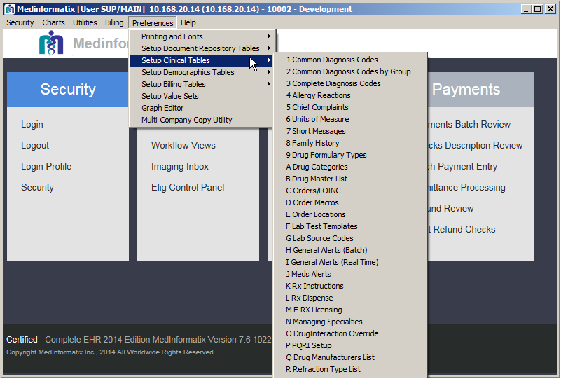Open Checks Description Review link
The image size is (561, 379).
coord(475,145)
